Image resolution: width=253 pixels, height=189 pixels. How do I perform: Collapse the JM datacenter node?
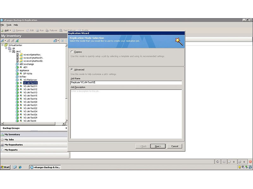(x=6, y=48)
